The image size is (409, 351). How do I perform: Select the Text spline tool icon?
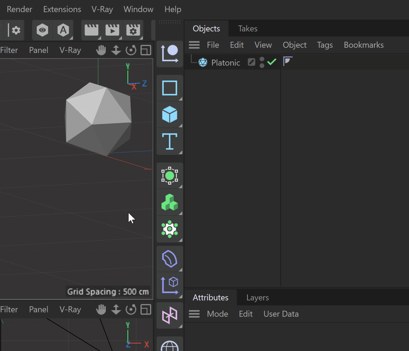170,141
